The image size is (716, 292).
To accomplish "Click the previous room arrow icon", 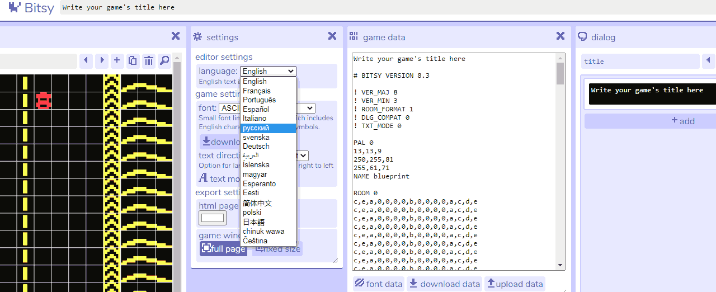I will point(86,60).
